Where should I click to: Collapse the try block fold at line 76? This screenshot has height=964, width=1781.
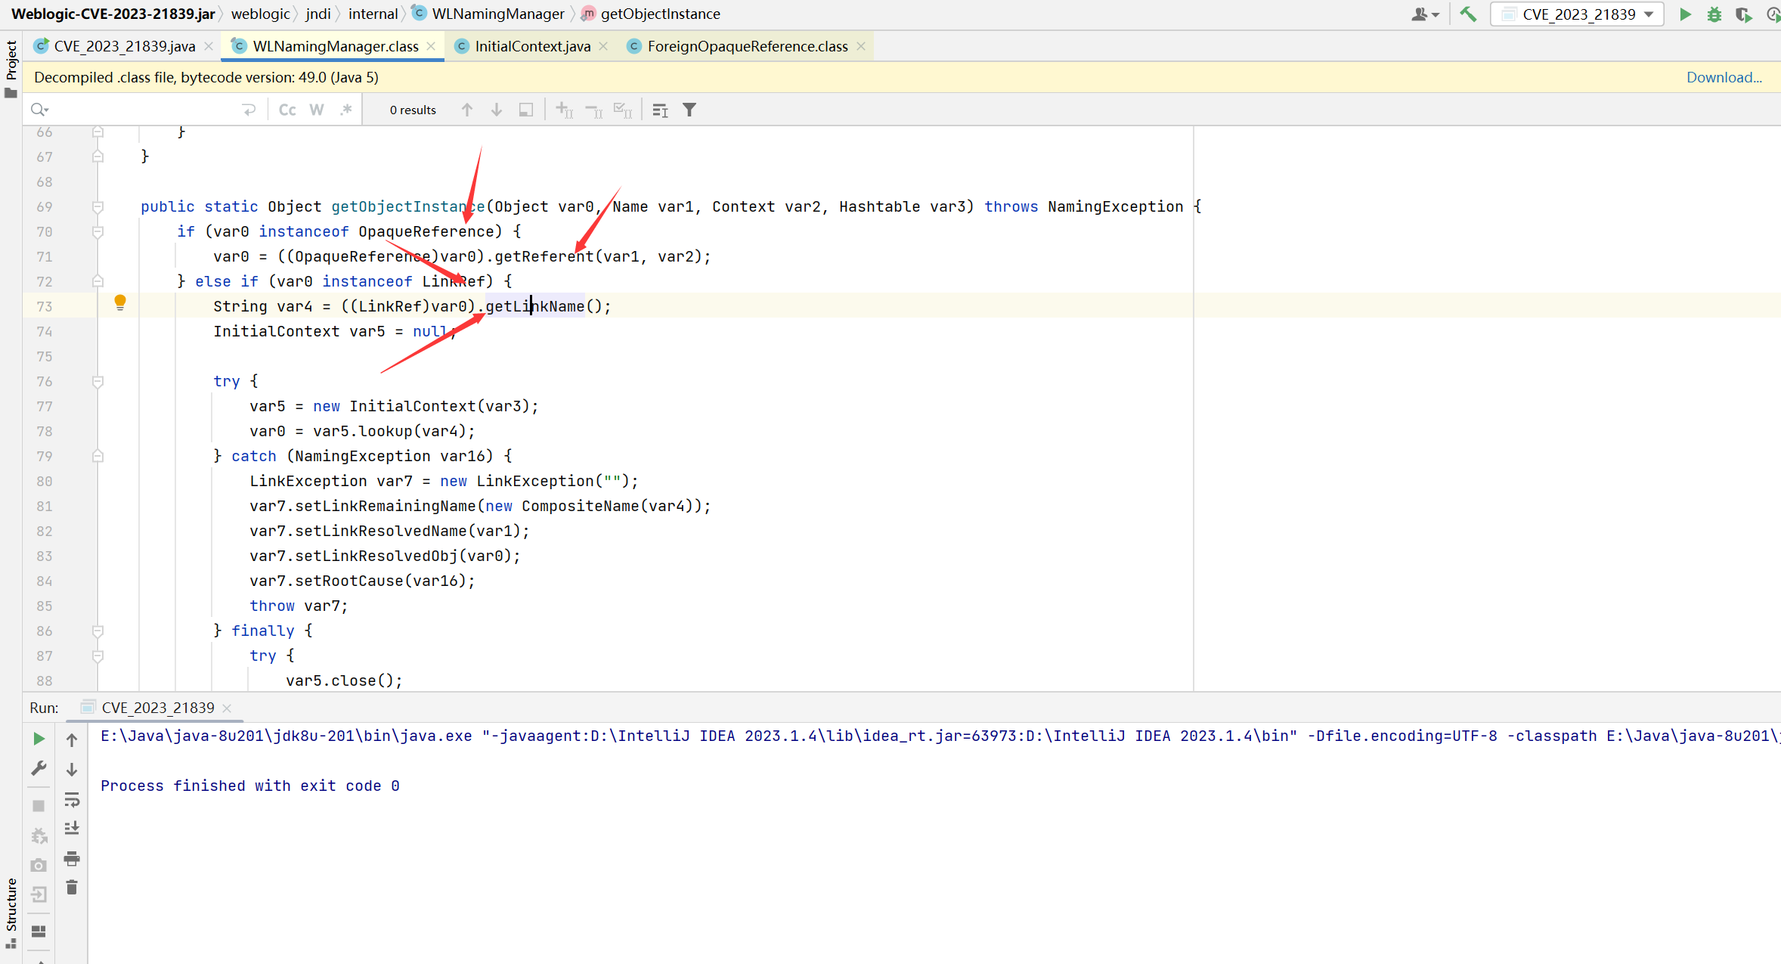(98, 382)
